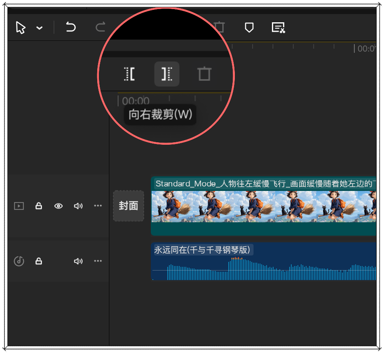Click the trim-left bracket icon
This screenshot has height=353, width=384.
tap(129, 74)
